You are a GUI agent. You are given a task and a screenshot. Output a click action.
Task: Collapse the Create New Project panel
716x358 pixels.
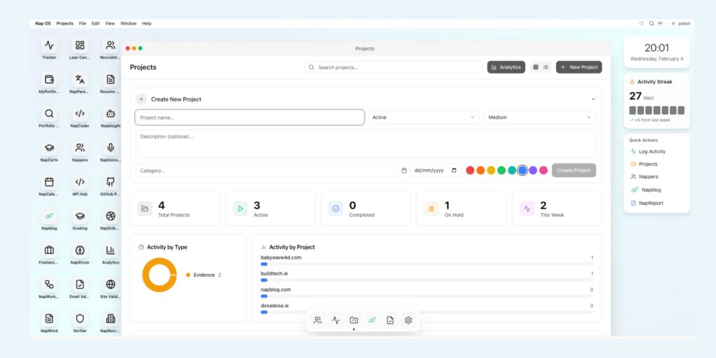click(x=593, y=99)
